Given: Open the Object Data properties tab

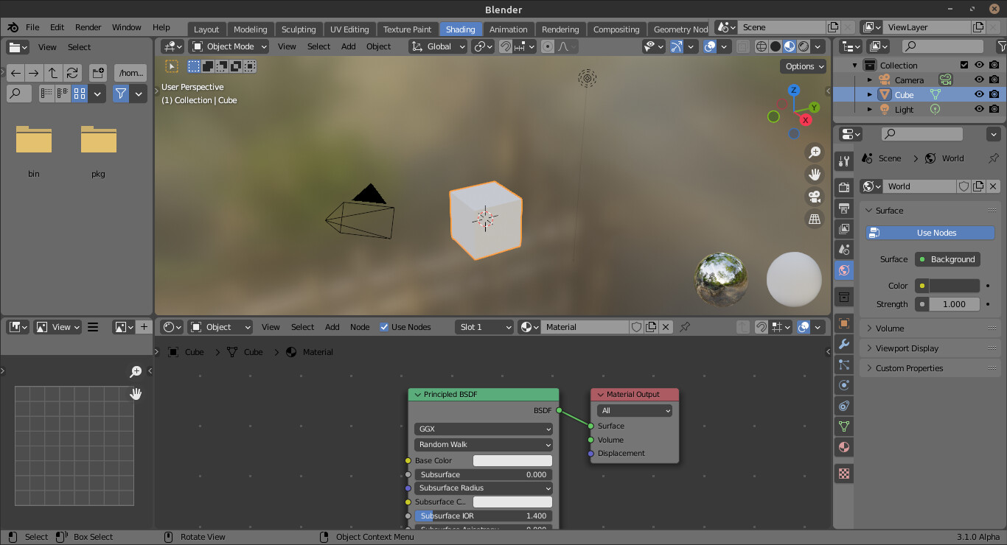Looking at the screenshot, I should (x=844, y=426).
